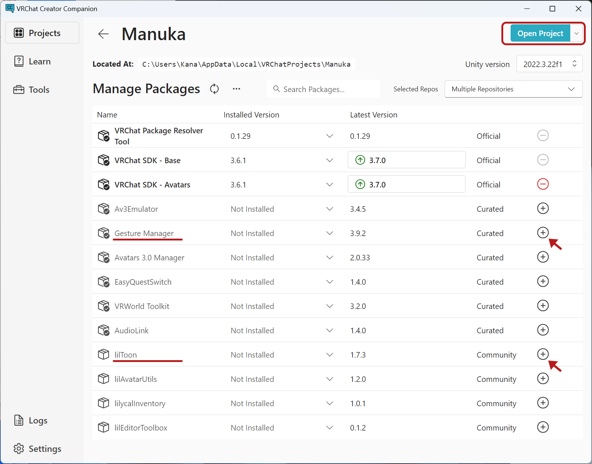The image size is (592, 464).
Task: Add the Avatars 3.0 Manager package
Action: [x=543, y=257]
